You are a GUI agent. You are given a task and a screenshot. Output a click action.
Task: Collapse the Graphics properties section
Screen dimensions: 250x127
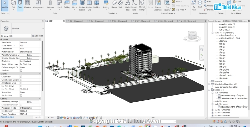(x=40, y=39)
